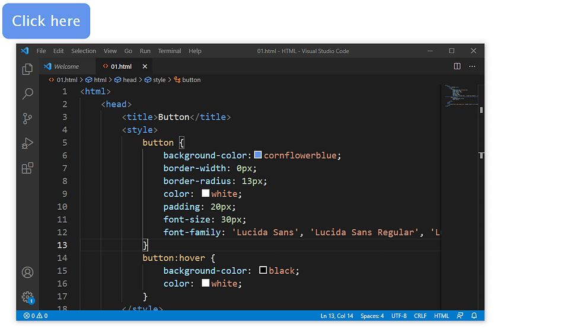Open the View menu
580x333 pixels.
110,51
